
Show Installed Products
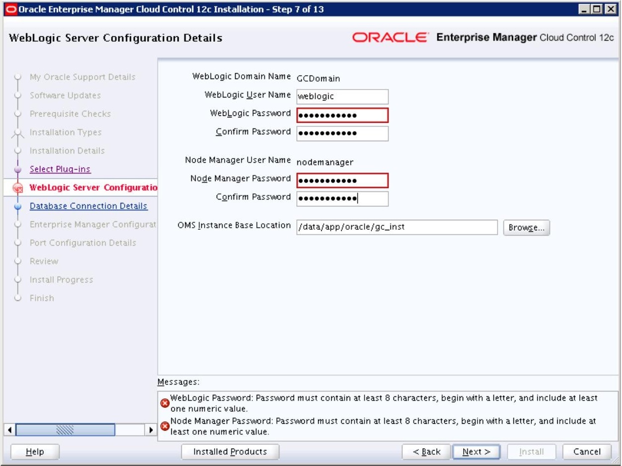click(230, 452)
